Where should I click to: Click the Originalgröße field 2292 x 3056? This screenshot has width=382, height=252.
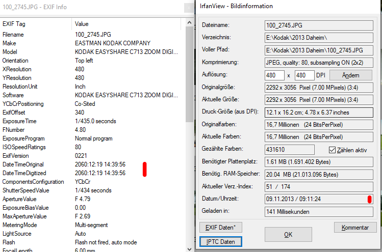pos(319,88)
